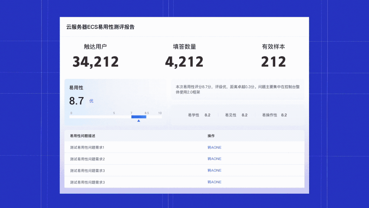Click the 8.7 usability score
369x208 pixels.
76,101
